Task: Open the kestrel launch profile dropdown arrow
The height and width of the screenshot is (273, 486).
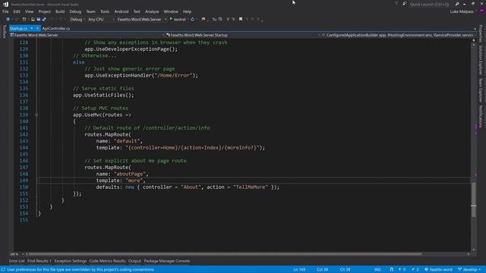Action: click(188, 19)
